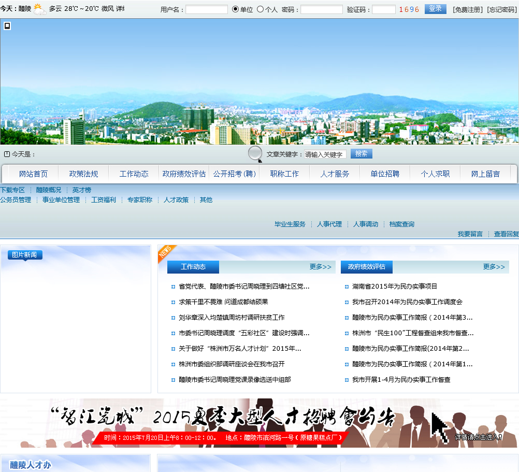Open the 忘记密码 link
519x472 pixels.
click(502, 10)
